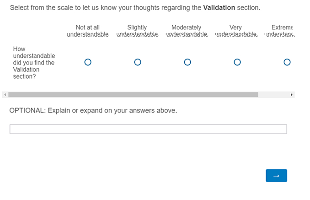The width and height of the screenshot is (310, 200).
Task: Click the "Moderately understandable" column label
Action: coord(187,31)
